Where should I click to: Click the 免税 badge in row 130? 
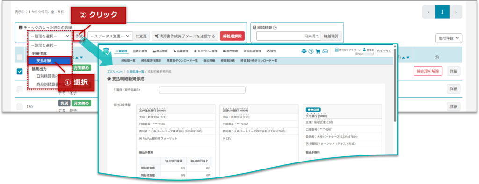click(x=64, y=103)
